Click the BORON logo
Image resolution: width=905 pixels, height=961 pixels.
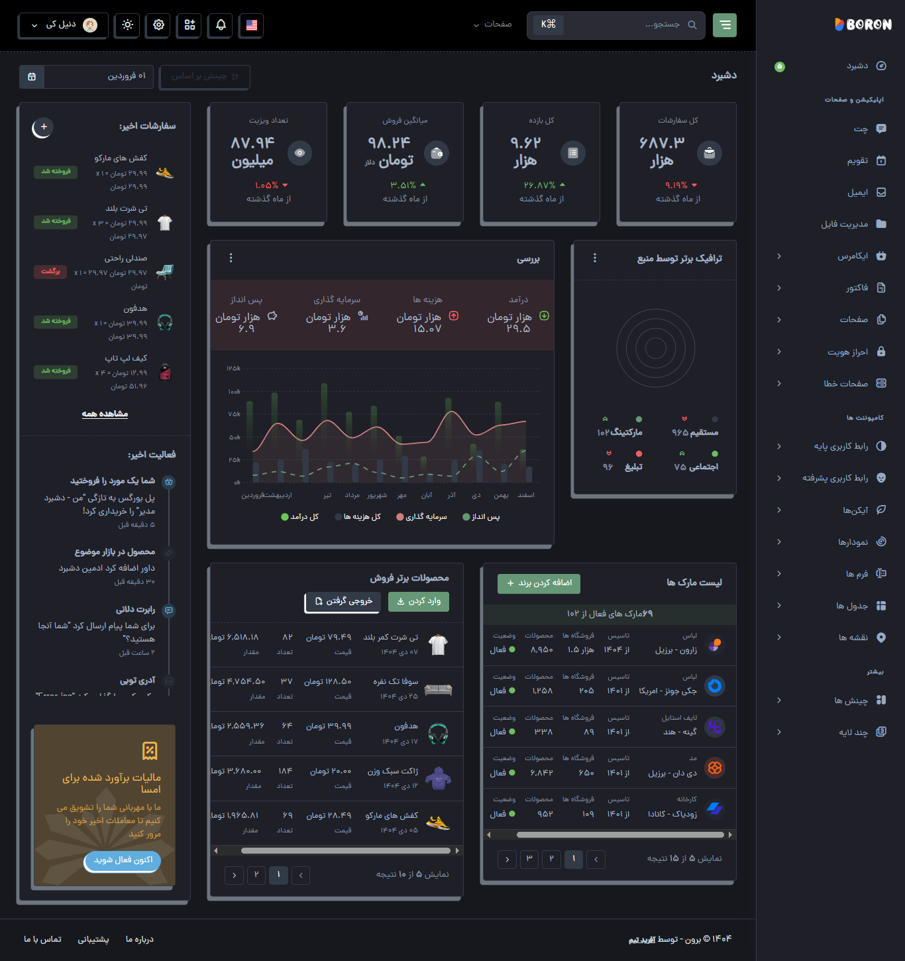(x=863, y=25)
